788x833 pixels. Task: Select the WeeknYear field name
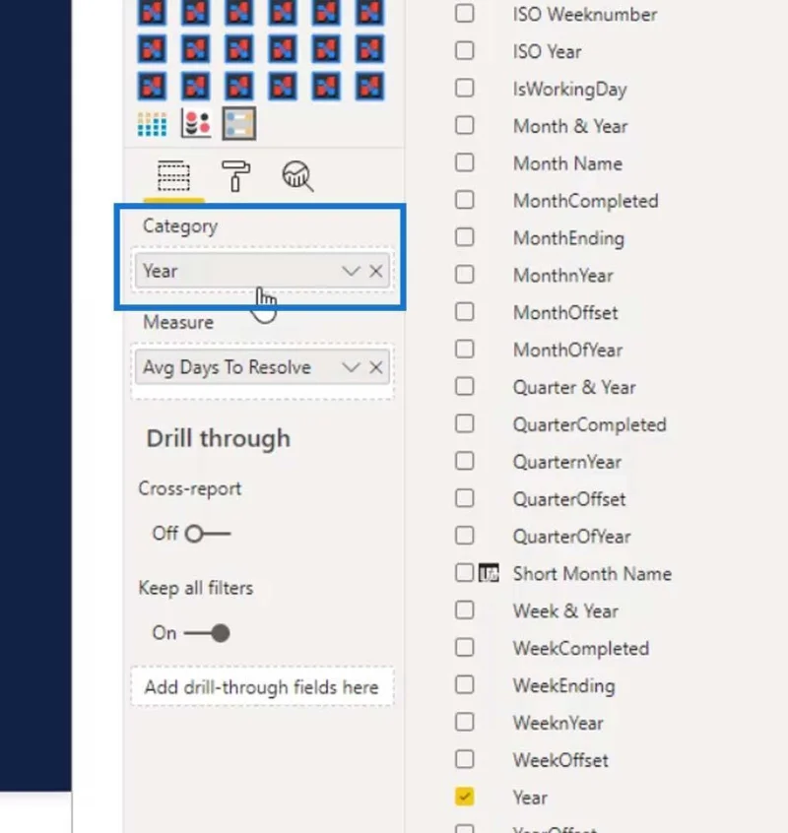tap(558, 723)
